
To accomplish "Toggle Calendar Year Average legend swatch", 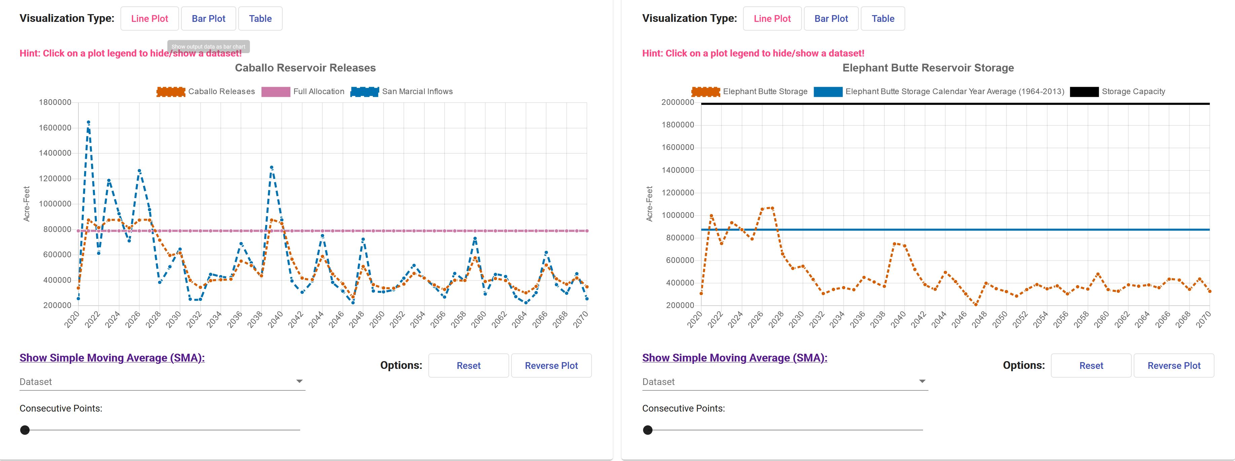I will point(828,91).
